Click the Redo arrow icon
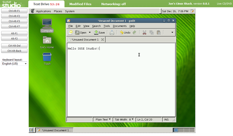 pos(134,32)
